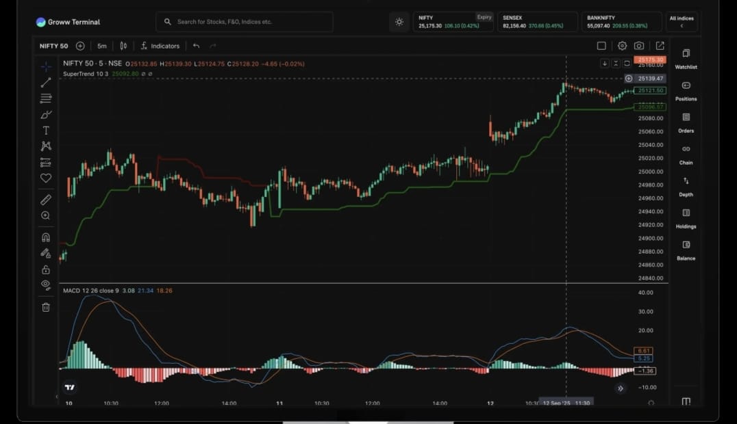Open the Watchlist sidebar tab
The image size is (737, 424).
686,59
